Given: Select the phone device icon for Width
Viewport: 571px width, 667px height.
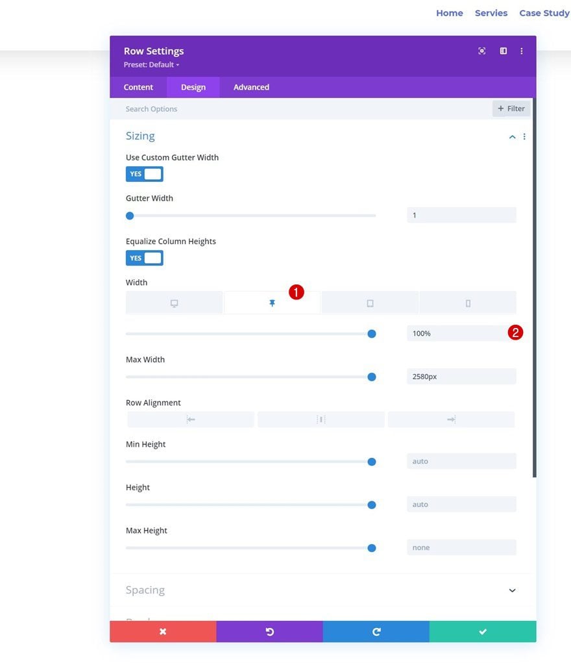Looking at the screenshot, I should point(468,303).
